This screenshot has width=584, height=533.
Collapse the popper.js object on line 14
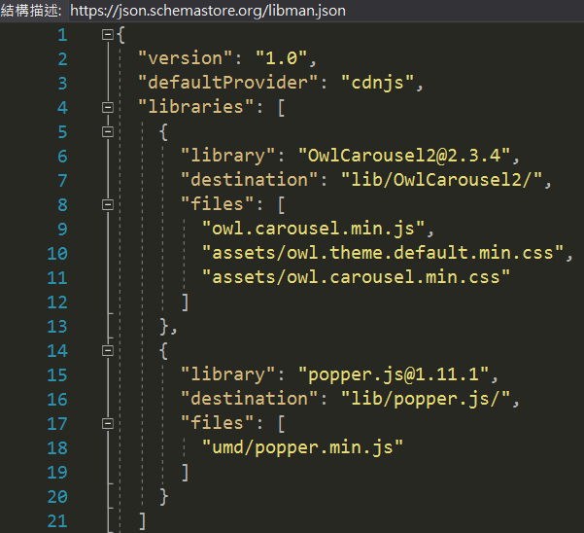pyautogui.click(x=108, y=351)
